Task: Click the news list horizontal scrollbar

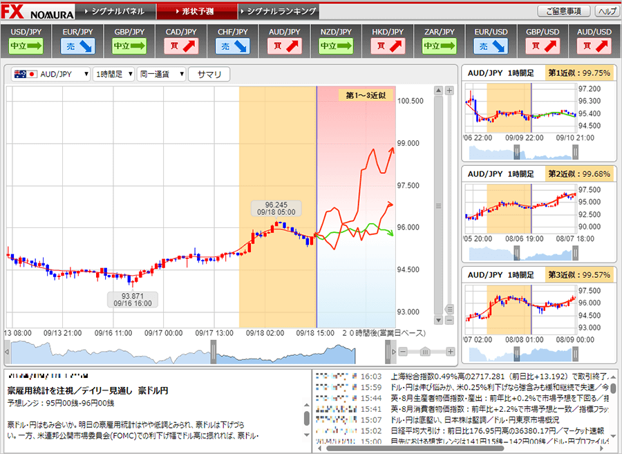Action: tap(415, 448)
